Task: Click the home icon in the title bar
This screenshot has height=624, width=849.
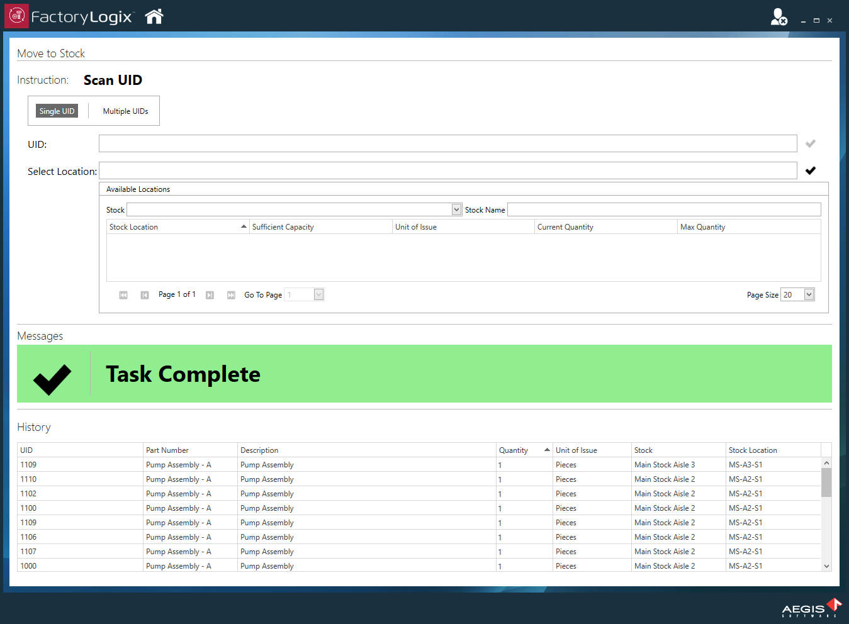Action: point(153,16)
